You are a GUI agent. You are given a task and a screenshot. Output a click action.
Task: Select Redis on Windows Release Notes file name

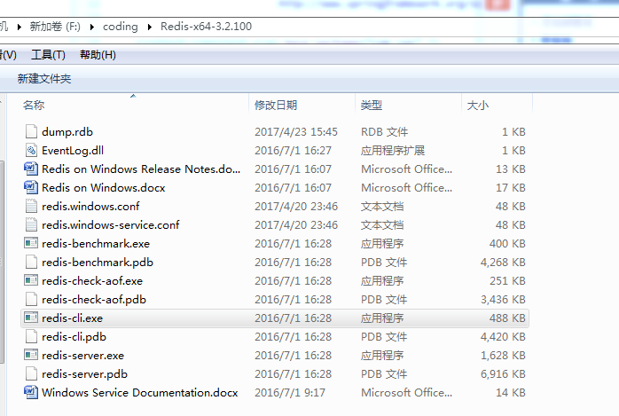[141, 169]
